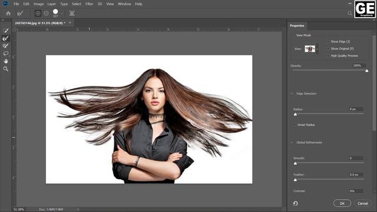Click the Feather slider handle
Screen dimensions: 377x212
(x=295, y=180)
